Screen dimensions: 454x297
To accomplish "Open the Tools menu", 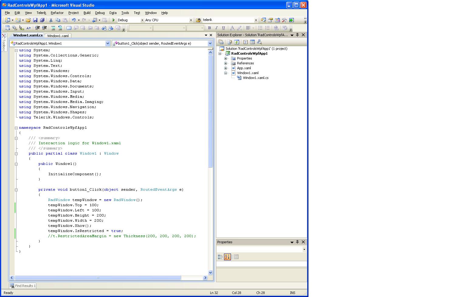I will (x=125, y=13).
